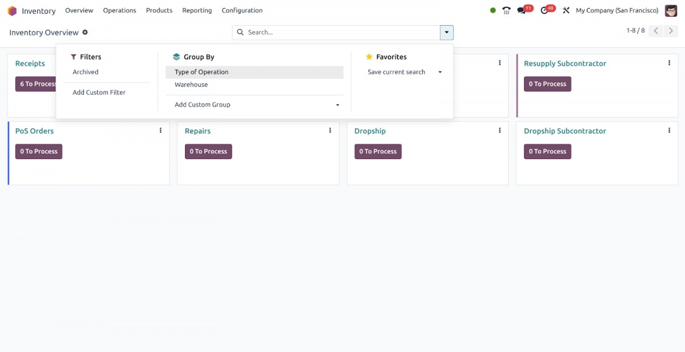Open the kebab menu on the Receipts card
Image resolution: width=685 pixels, height=352 pixels.
[x=160, y=63]
